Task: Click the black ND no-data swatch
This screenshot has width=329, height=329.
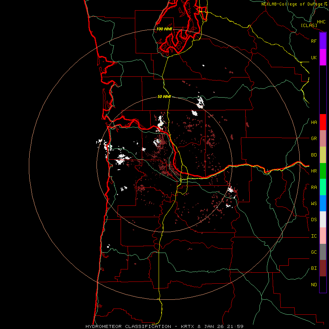Action: click(x=323, y=284)
